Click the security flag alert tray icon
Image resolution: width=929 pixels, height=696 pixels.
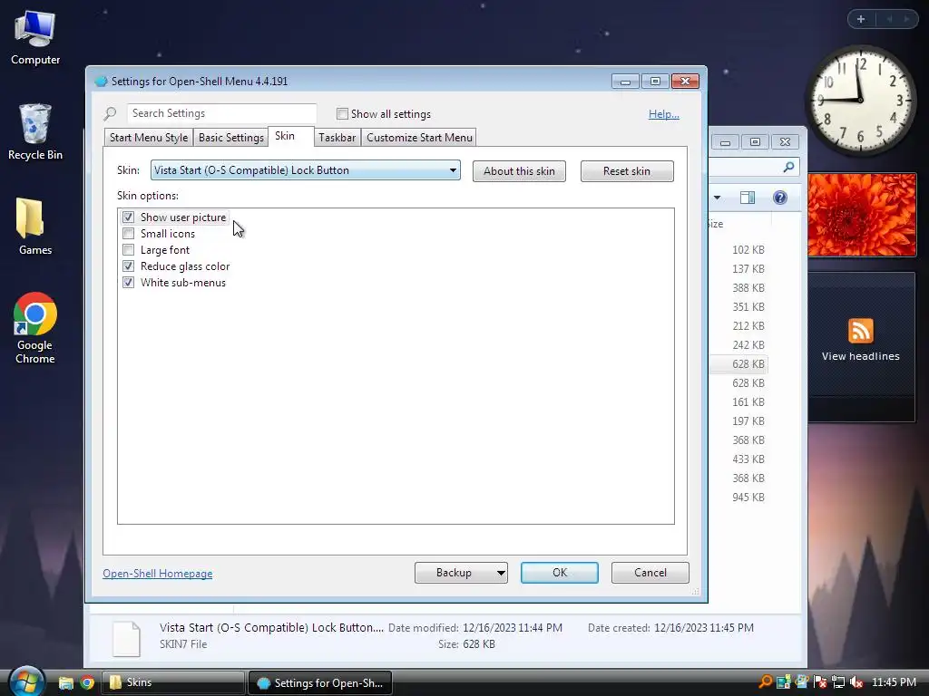click(820, 681)
